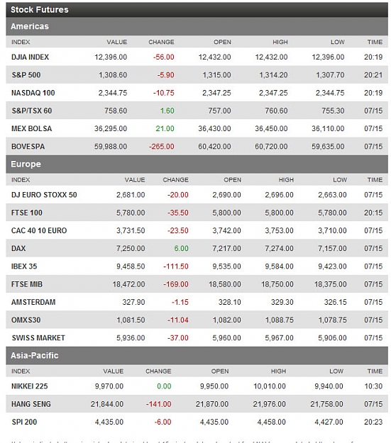Screen dimensions: 391x443
Task: Select the SPI 200 index
Action: (24, 422)
